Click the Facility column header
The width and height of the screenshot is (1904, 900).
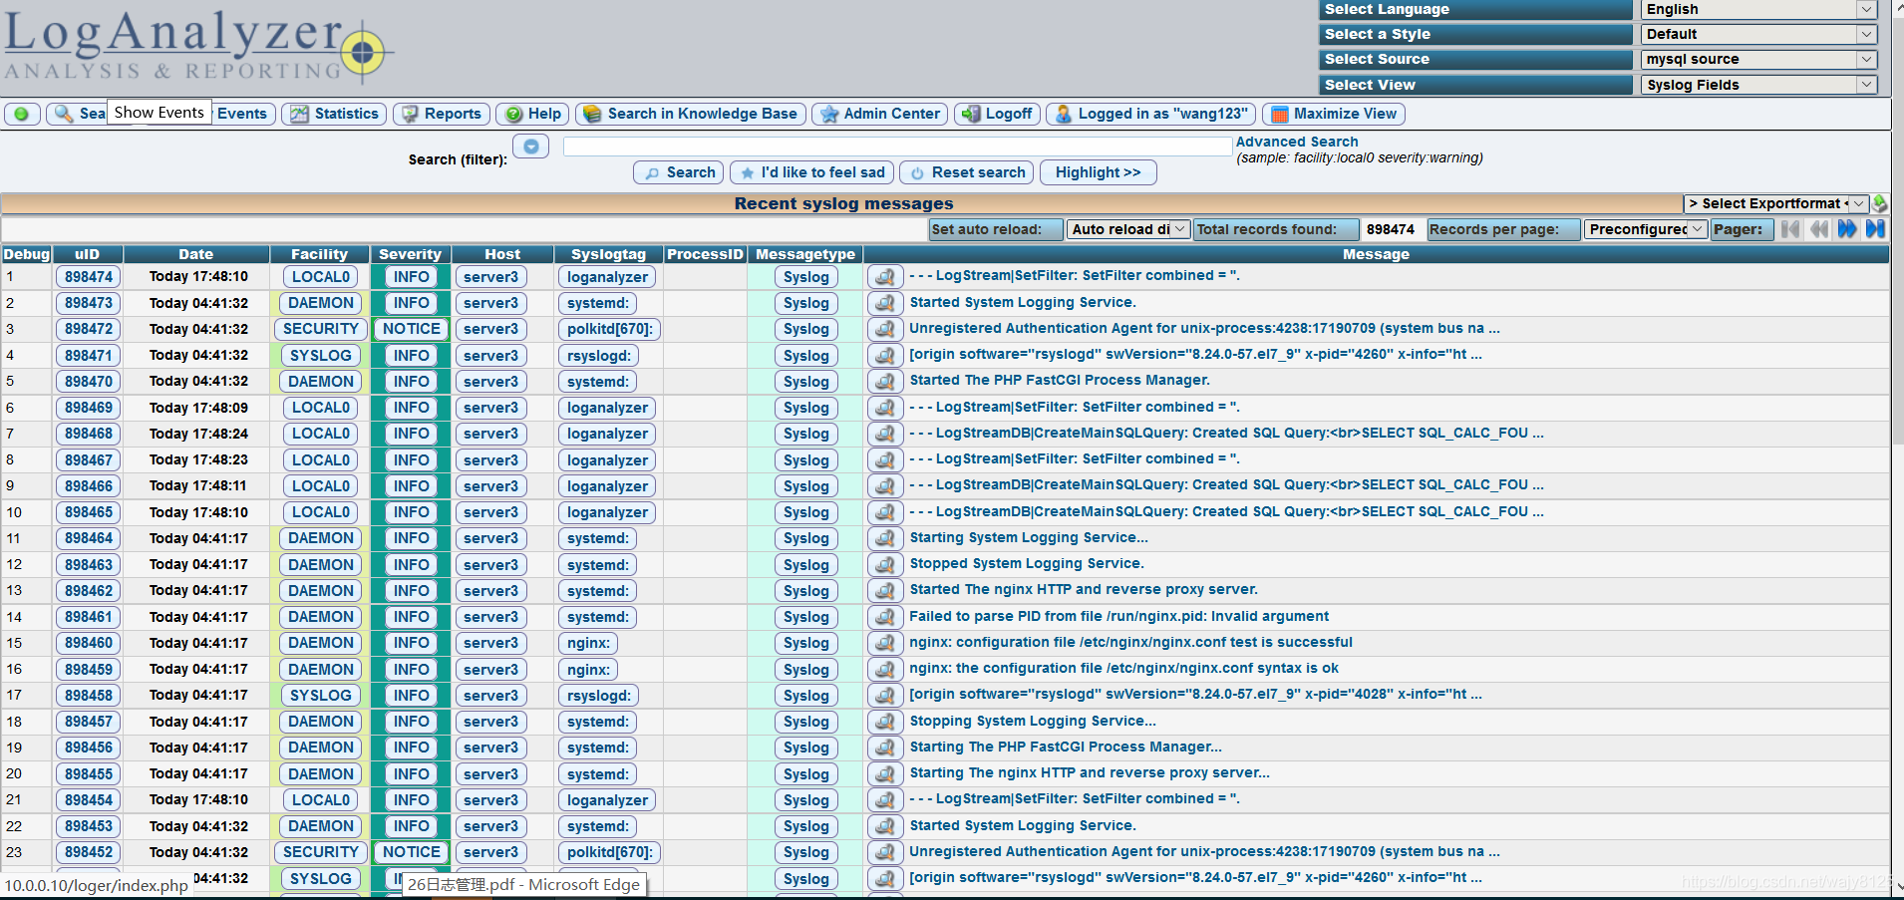tap(319, 254)
